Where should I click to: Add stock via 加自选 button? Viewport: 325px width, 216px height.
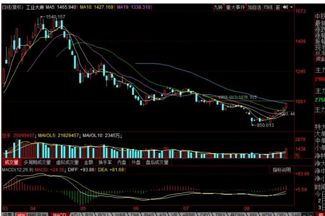coord(255,7)
